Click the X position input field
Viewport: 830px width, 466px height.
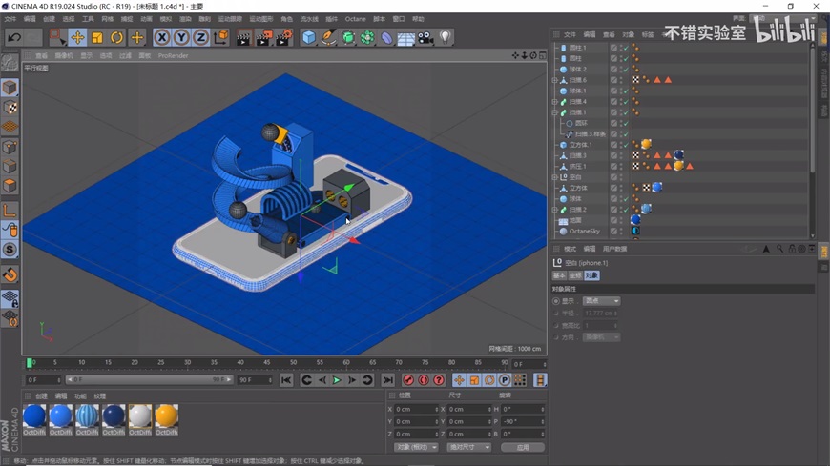(415, 409)
